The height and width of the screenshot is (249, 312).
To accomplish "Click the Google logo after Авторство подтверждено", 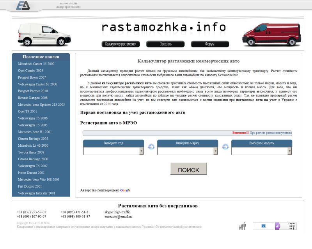I will coord(125,190).
